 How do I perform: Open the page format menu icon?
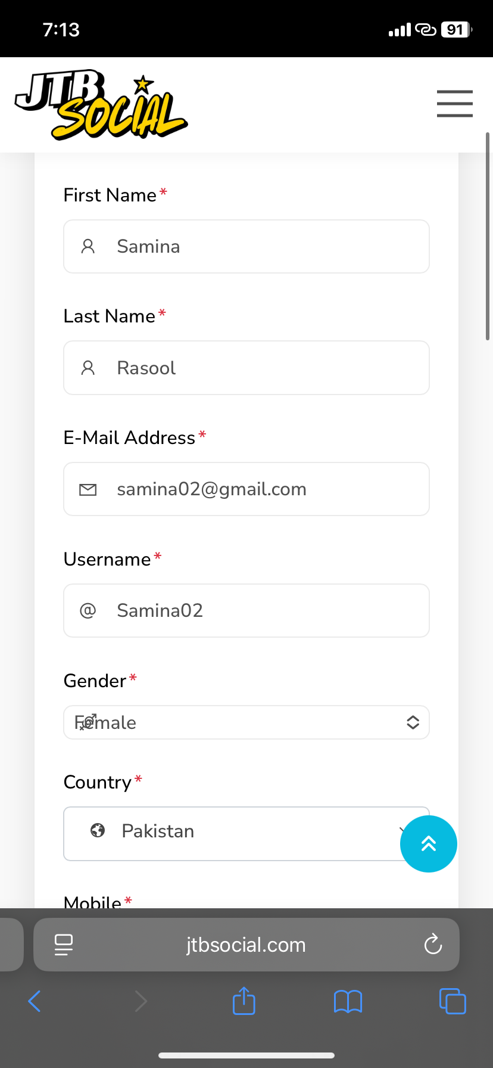64,945
